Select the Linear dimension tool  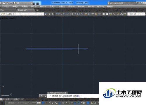point(57,14)
